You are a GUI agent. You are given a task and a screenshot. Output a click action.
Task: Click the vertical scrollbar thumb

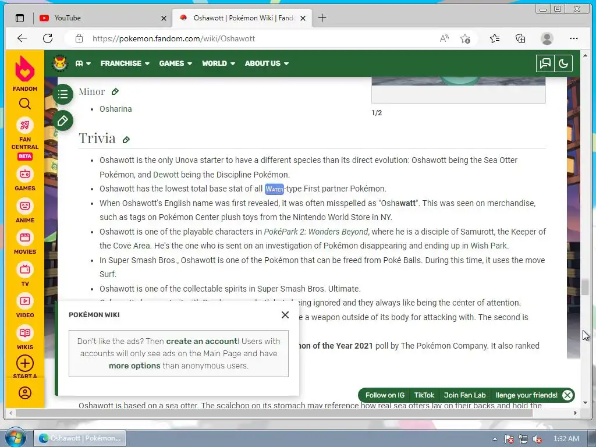(x=584, y=288)
